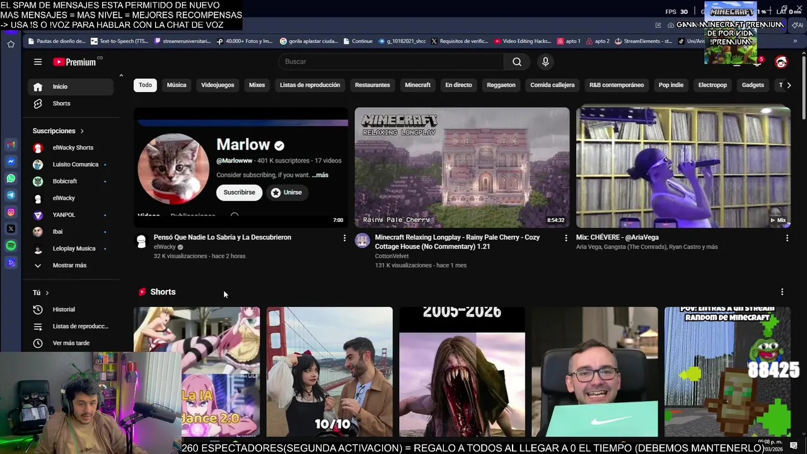Image resolution: width=807 pixels, height=454 pixels.
Task: Open the 2005-2026 monster short
Action: [x=462, y=372]
